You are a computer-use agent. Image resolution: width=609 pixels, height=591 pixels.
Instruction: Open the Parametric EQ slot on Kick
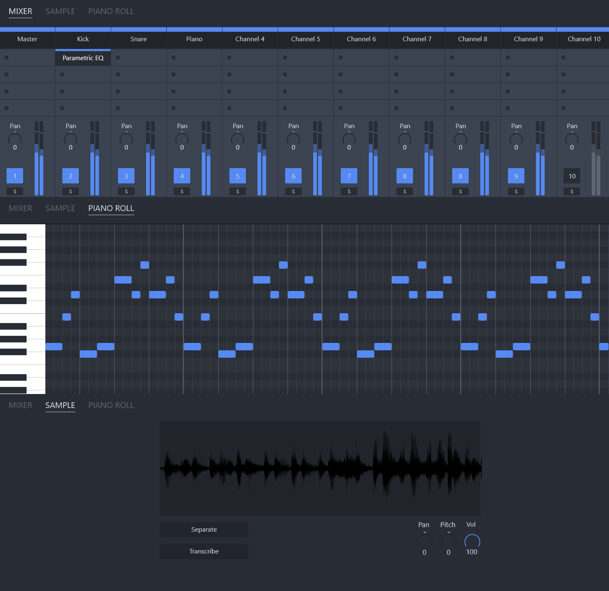(83, 58)
